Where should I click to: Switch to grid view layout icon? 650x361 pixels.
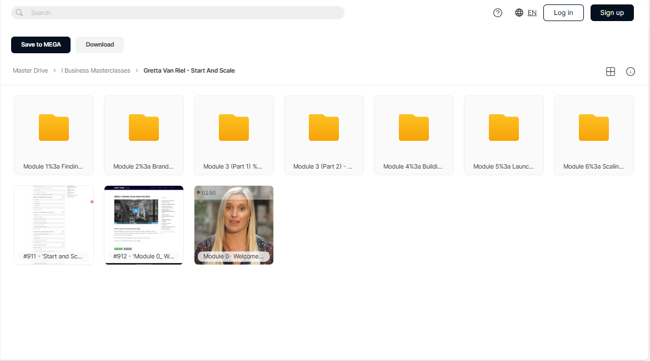tap(610, 72)
